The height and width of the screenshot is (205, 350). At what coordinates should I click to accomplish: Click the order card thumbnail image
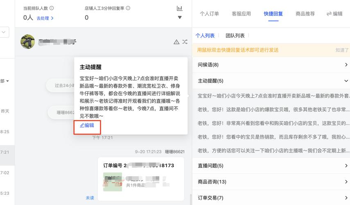click(x=113, y=182)
